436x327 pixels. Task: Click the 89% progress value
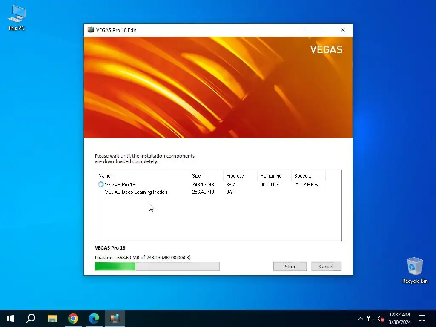(x=230, y=185)
